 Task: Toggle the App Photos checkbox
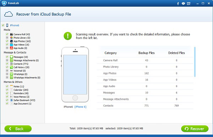click(7, 41)
